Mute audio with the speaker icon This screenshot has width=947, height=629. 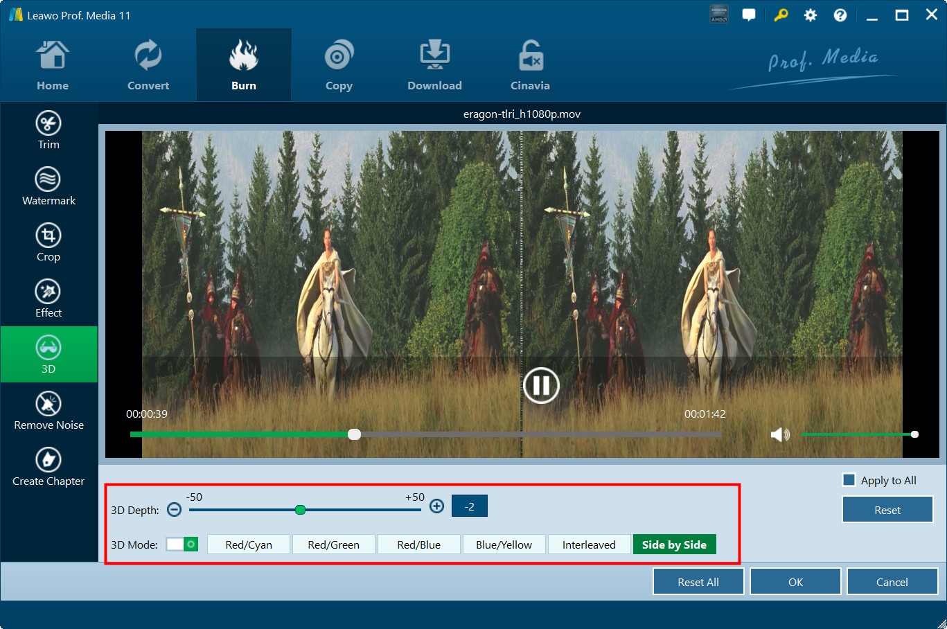pyautogui.click(x=780, y=434)
